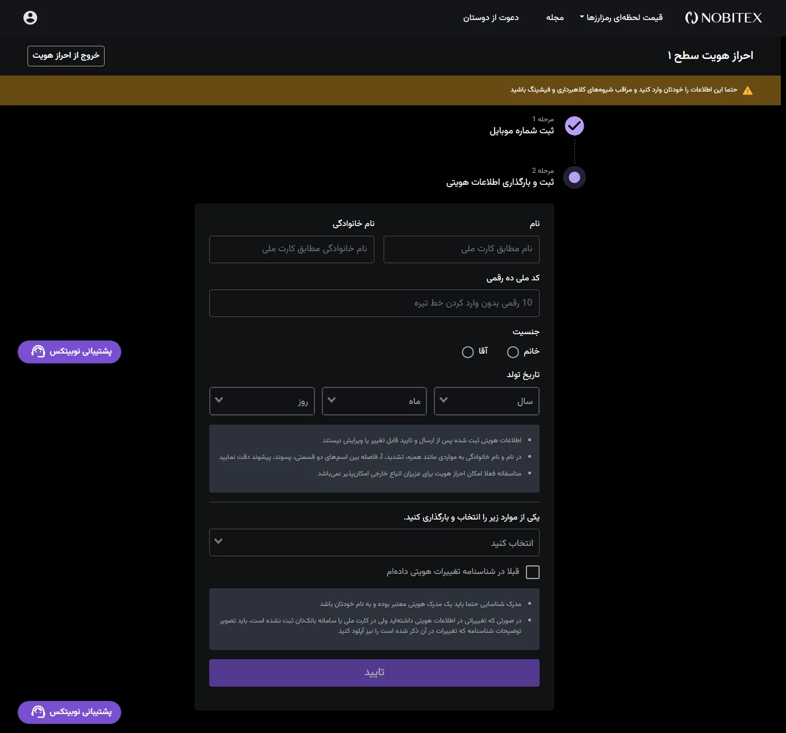This screenshot has width=786, height=733.
Task: Open the ماه birth month dropdown
Action: tap(374, 401)
